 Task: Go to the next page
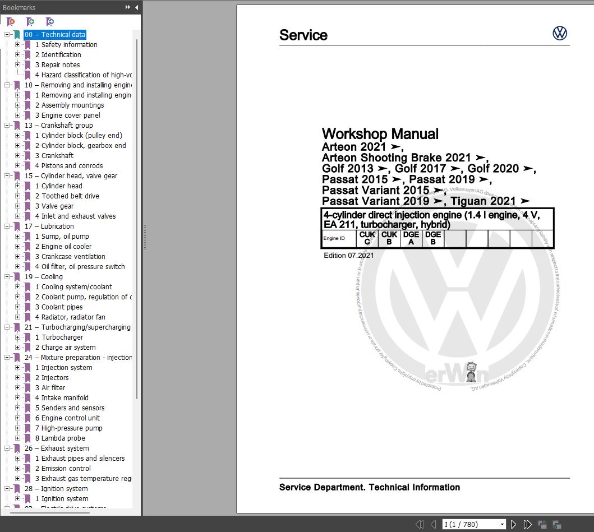tap(513, 524)
